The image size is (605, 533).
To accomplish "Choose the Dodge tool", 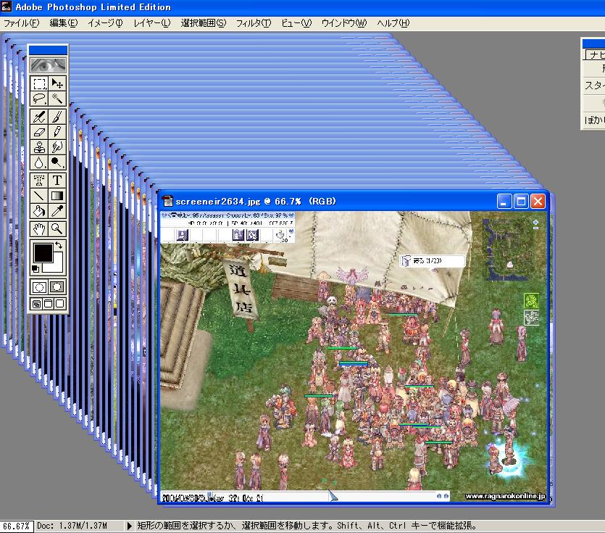I will click(x=57, y=162).
